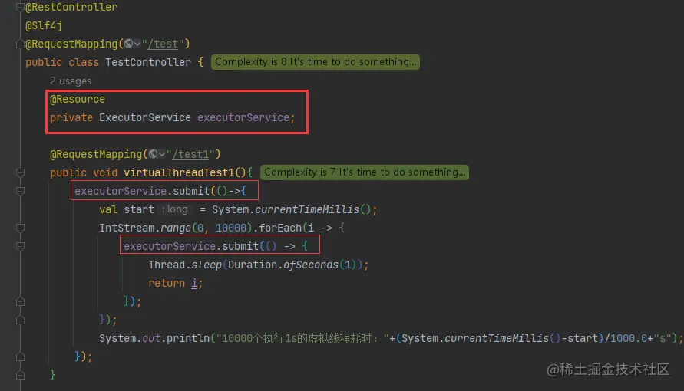Click fold end marker on the line after println

point(20,356)
